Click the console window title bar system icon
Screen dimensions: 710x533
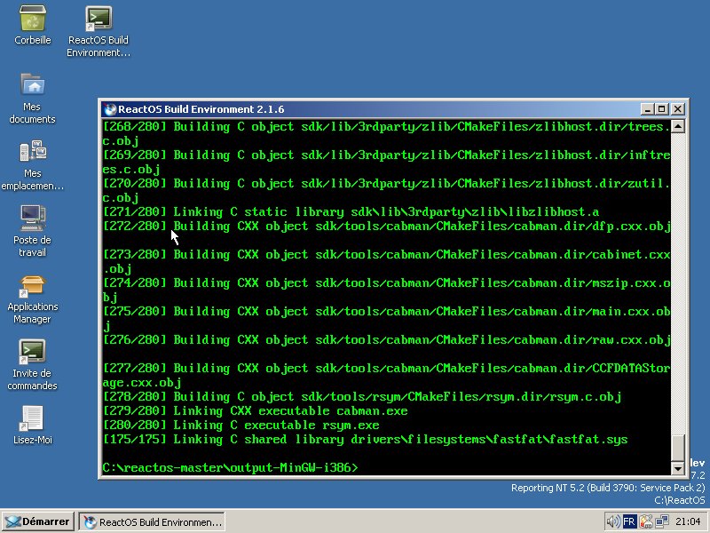tap(110, 109)
